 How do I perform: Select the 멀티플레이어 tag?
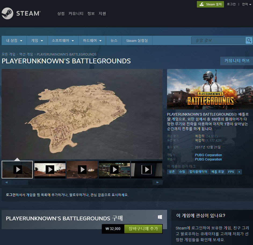click(x=198, y=172)
